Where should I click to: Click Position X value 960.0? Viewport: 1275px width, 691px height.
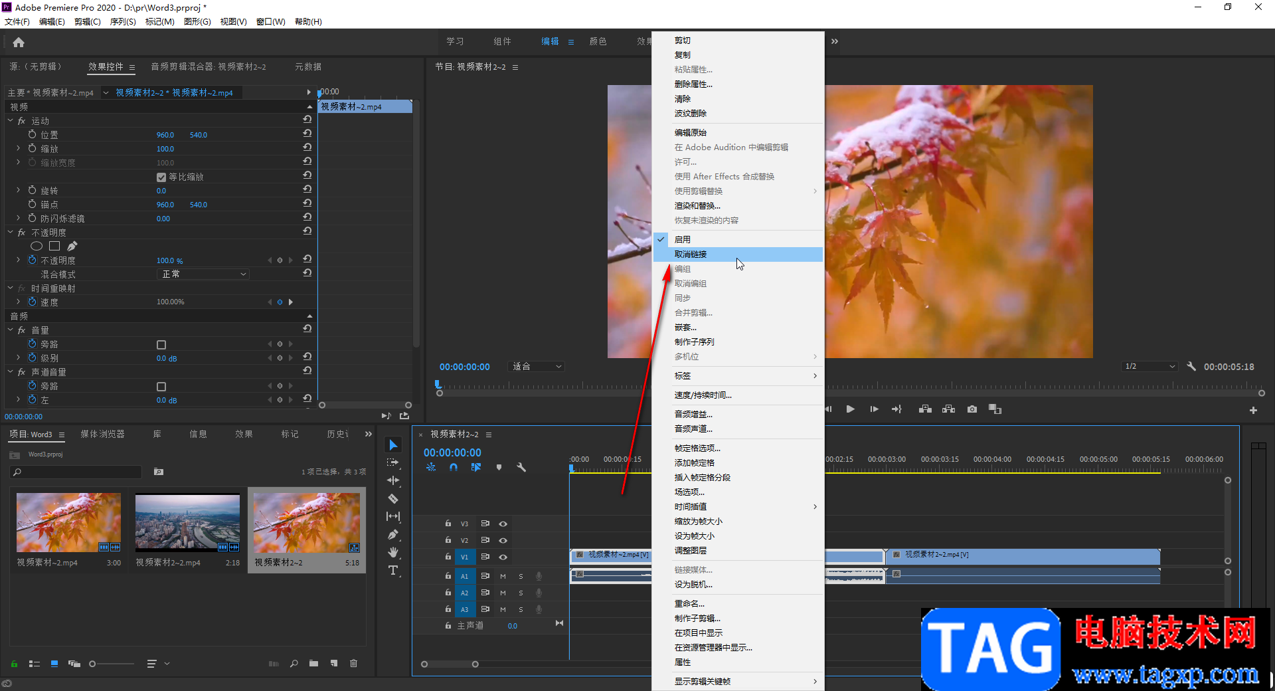coord(165,135)
